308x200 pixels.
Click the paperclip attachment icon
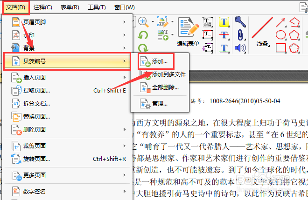tap(240, 35)
